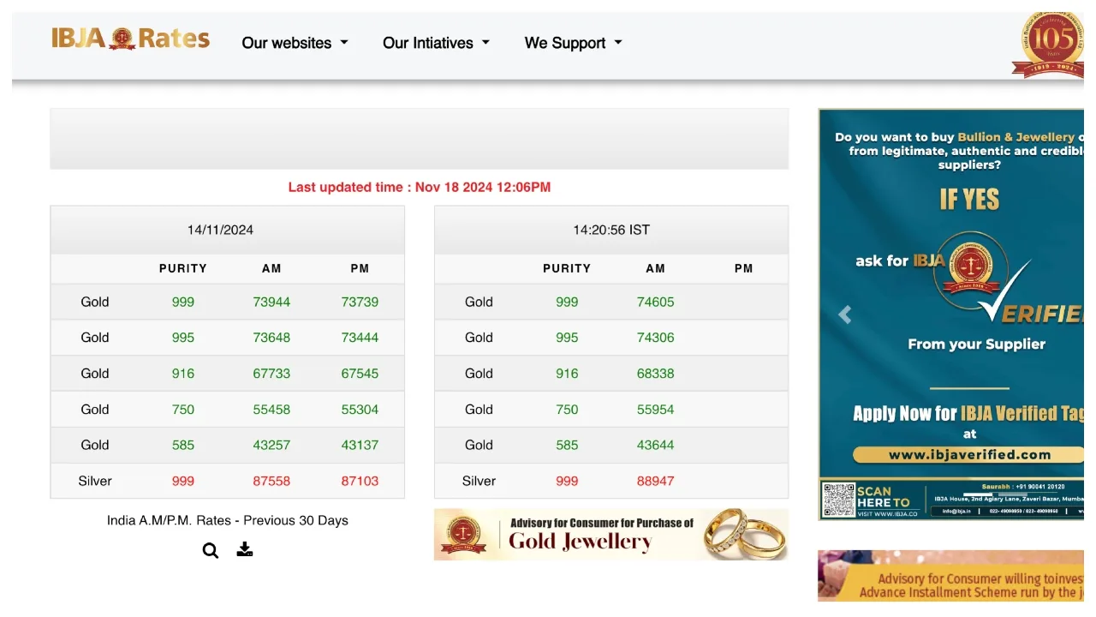The width and height of the screenshot is (1096, 617).
Task: Click the previous slide arrow on banner
Action: [844, 314]
